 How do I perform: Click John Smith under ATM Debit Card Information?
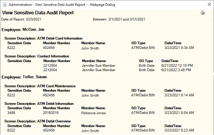pos(90,48)
